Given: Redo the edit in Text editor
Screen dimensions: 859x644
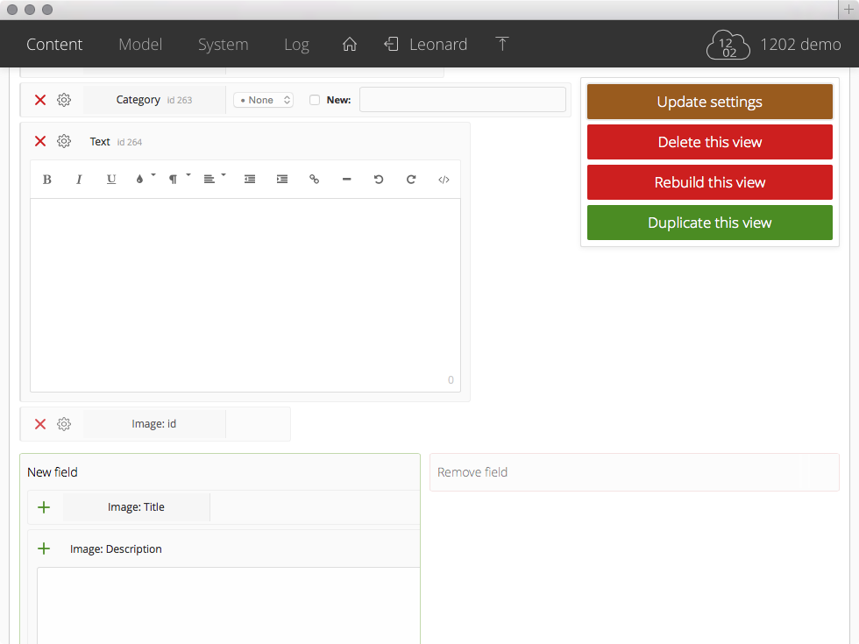Looking at the screenshot, I should click(411, 180).
